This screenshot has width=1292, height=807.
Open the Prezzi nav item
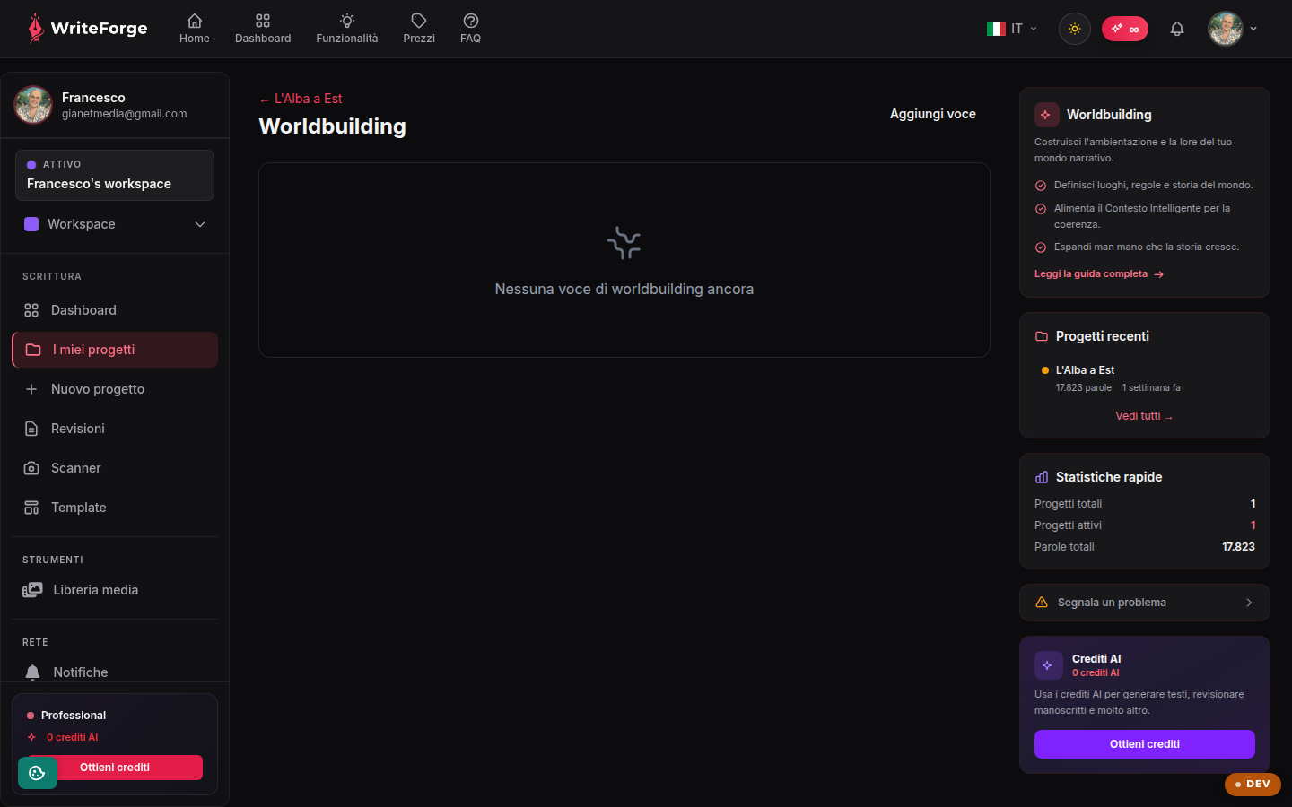point(419,29)
